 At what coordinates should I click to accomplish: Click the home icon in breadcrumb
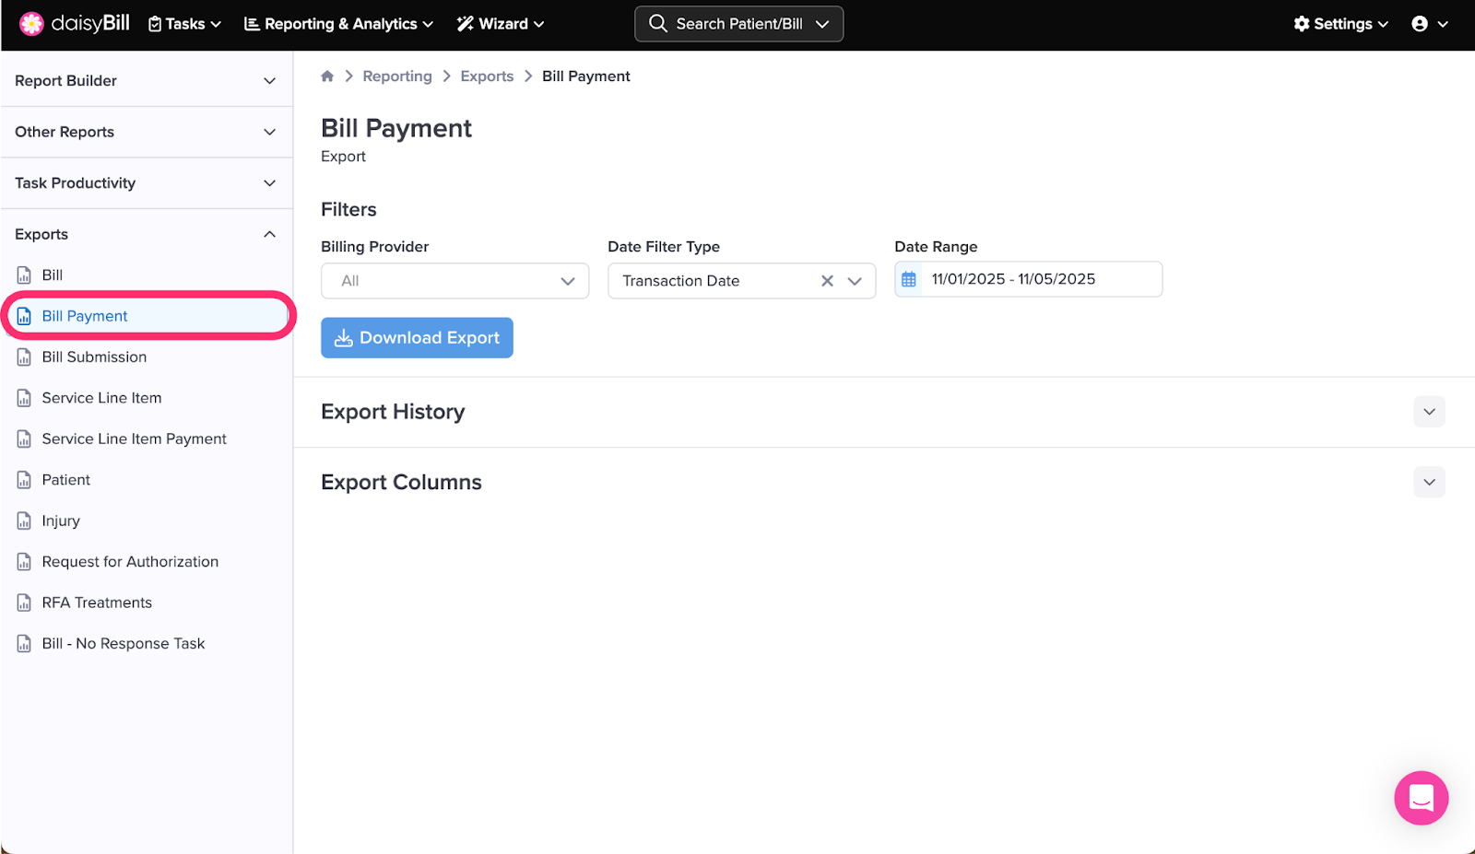327,76
